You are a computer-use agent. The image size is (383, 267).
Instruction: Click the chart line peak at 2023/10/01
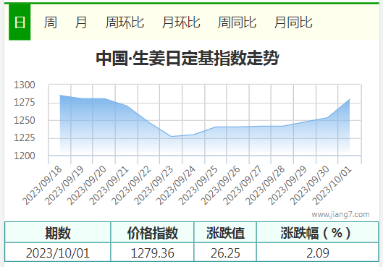pos(350,99)
